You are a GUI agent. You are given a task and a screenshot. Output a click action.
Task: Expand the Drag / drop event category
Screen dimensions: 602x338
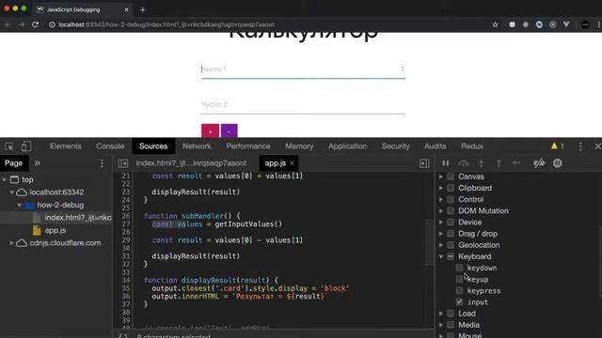tap(441, 234)
